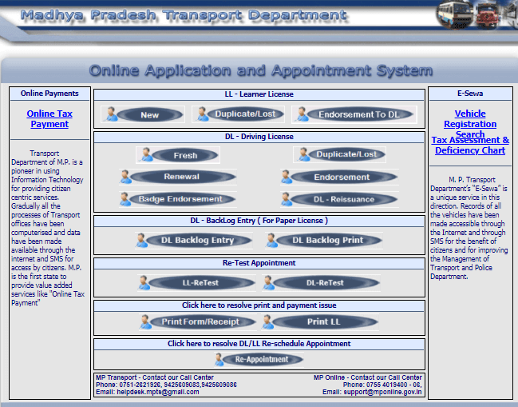Click DL - BackLog Entry section heading
This screenshot has width=518, height=407.
259,221
